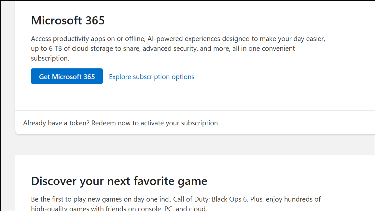Select the Microsoft 365 heading
Screen dimensions: 375x211
click(x=68, y=20)
